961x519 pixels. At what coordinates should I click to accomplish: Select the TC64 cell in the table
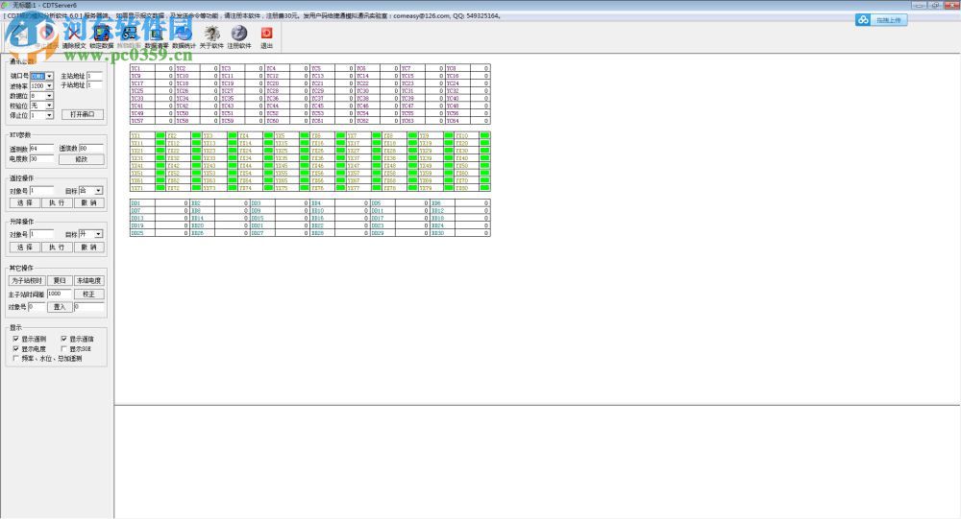pos(457,121)
